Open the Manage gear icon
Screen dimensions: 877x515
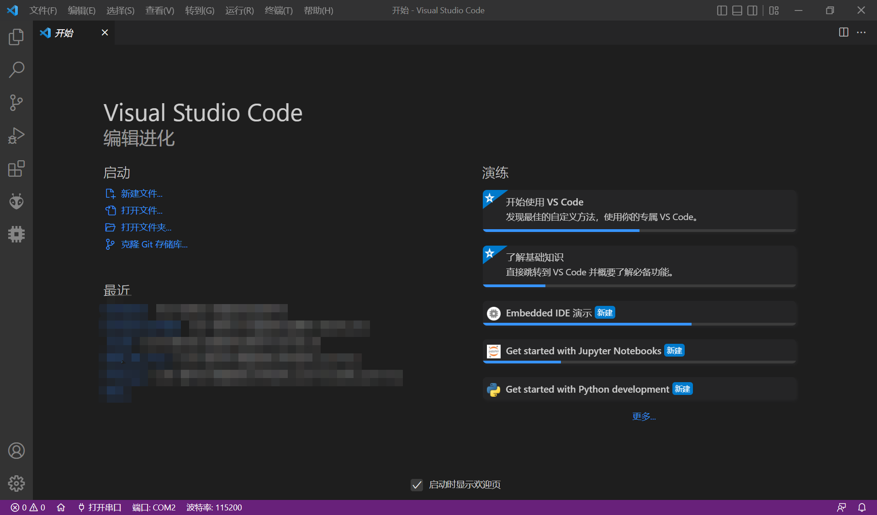pyautogui.click(x=16, y=483)
